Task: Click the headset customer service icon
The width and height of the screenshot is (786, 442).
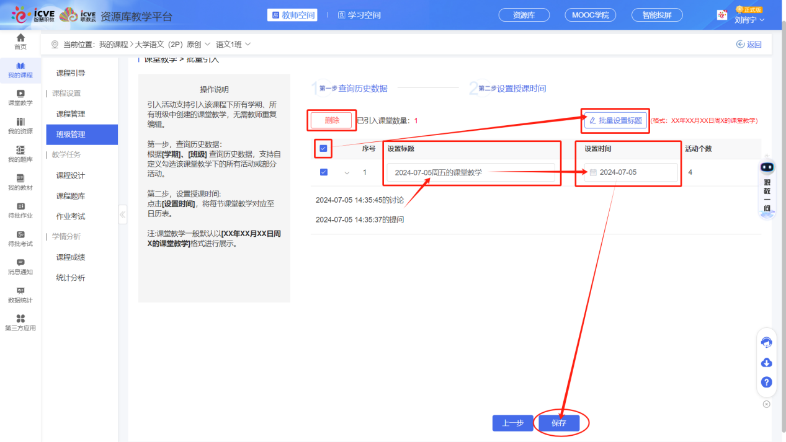Action: (x=766, y=342)
